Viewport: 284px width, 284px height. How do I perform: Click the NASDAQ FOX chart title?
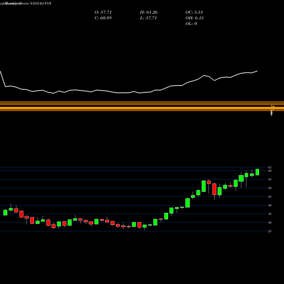(x=40, y=3)
